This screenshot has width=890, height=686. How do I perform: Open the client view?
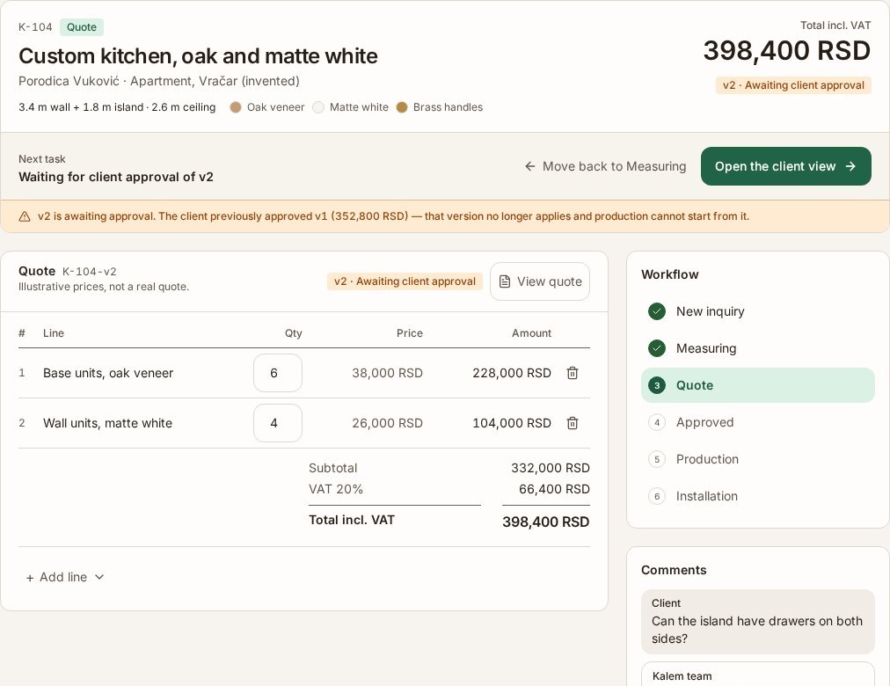click(785, 166)
